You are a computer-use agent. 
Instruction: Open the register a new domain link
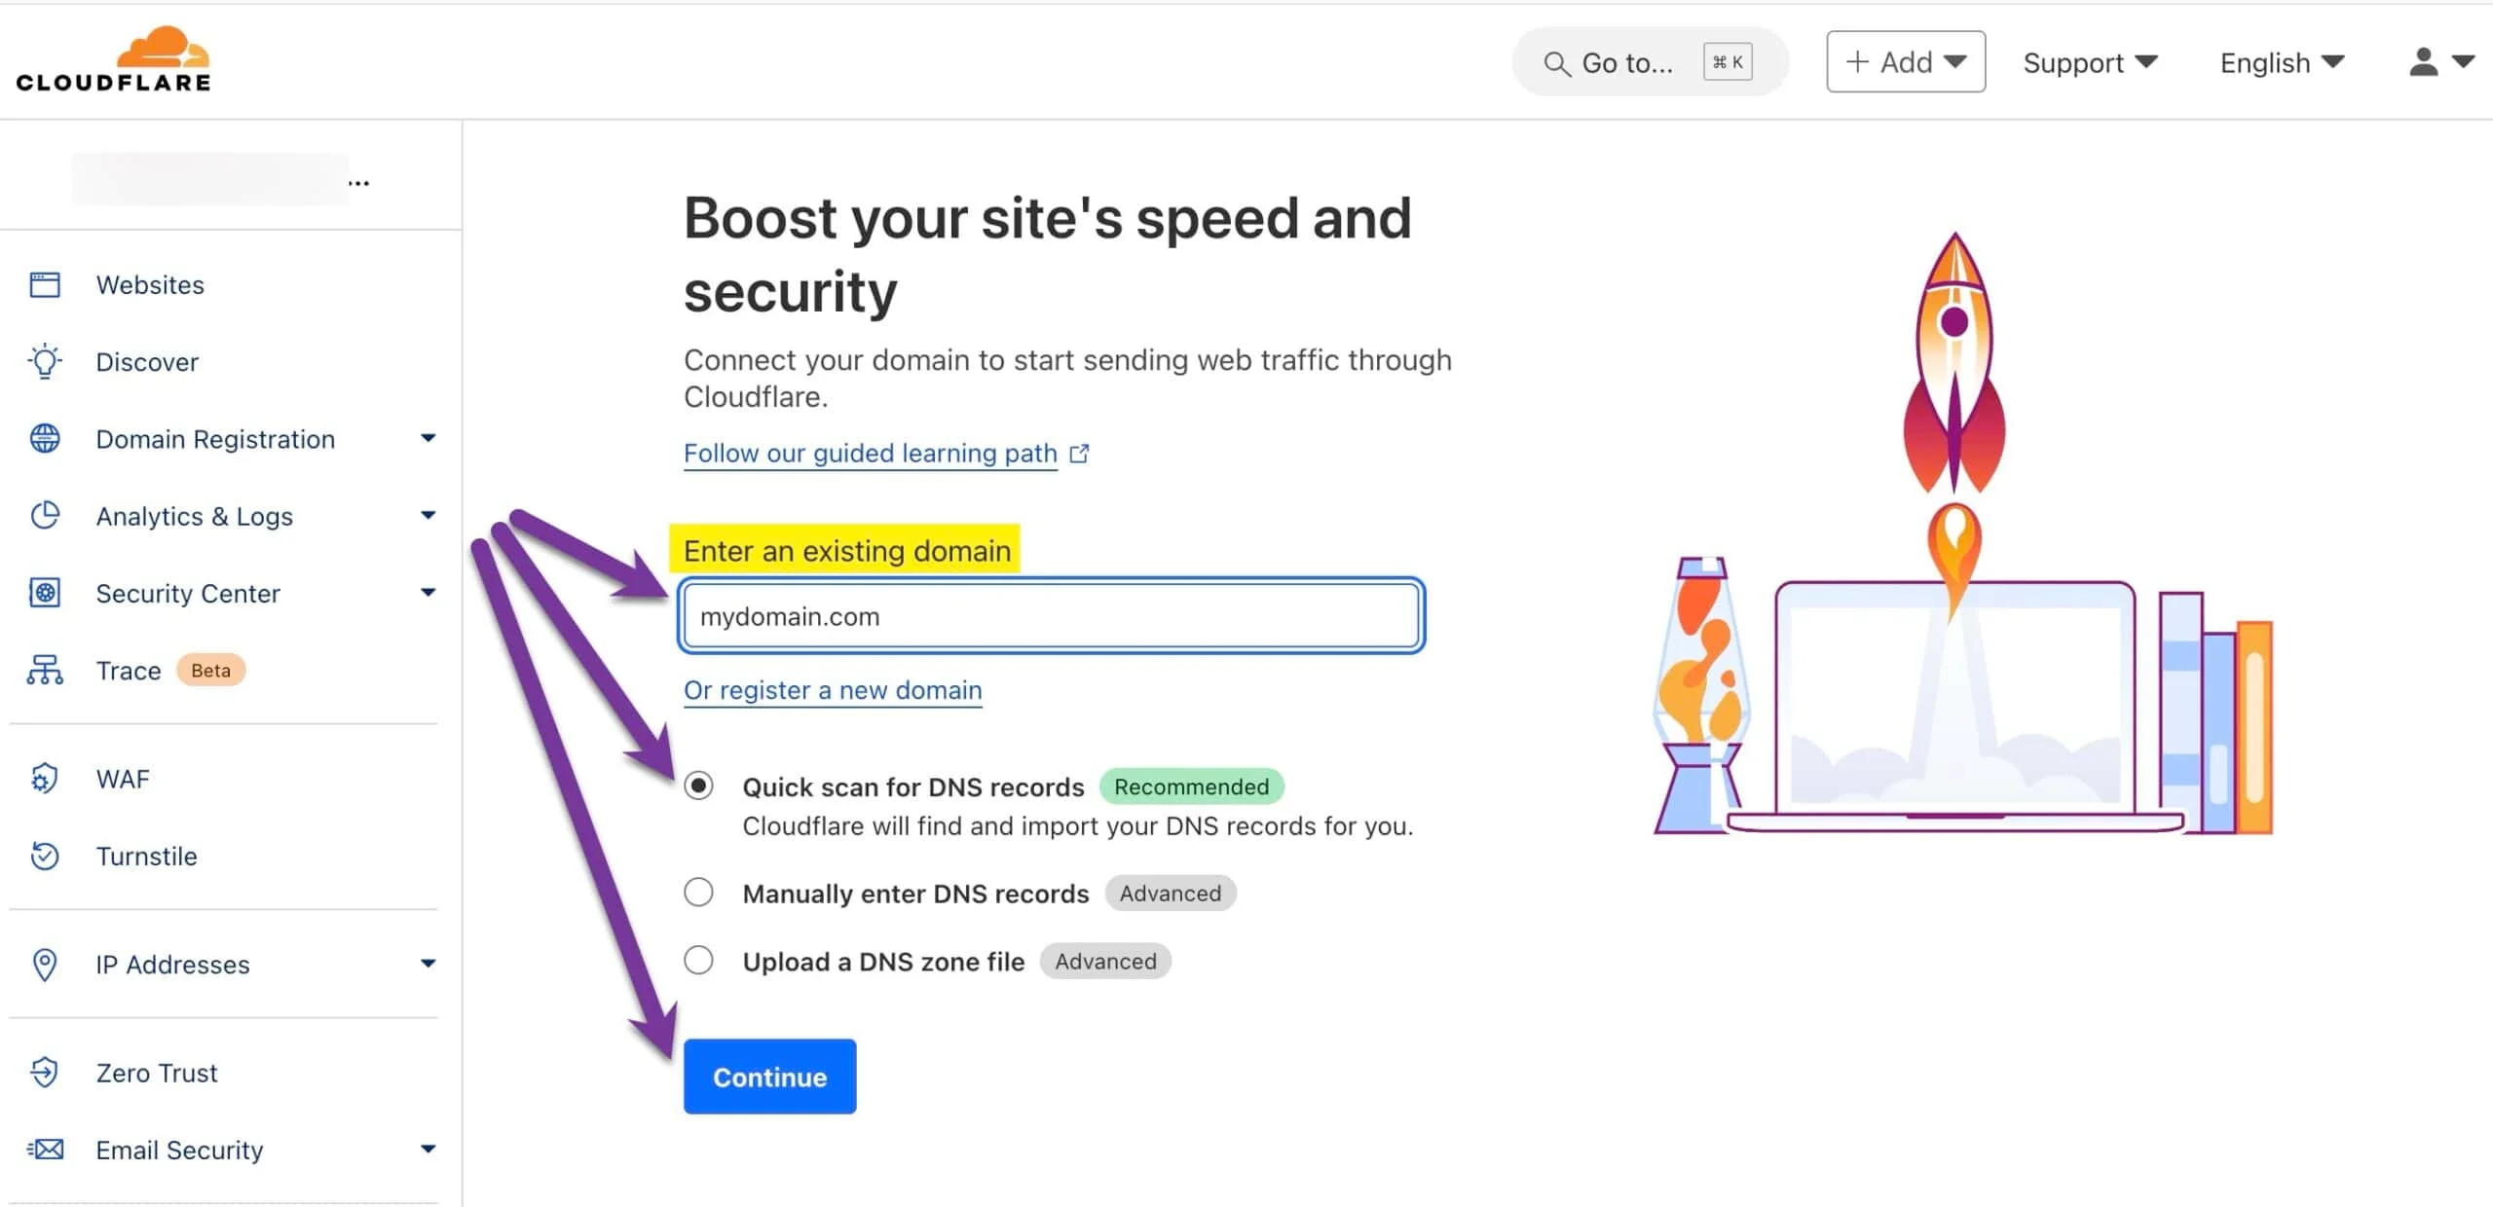(x=833, y=690)
